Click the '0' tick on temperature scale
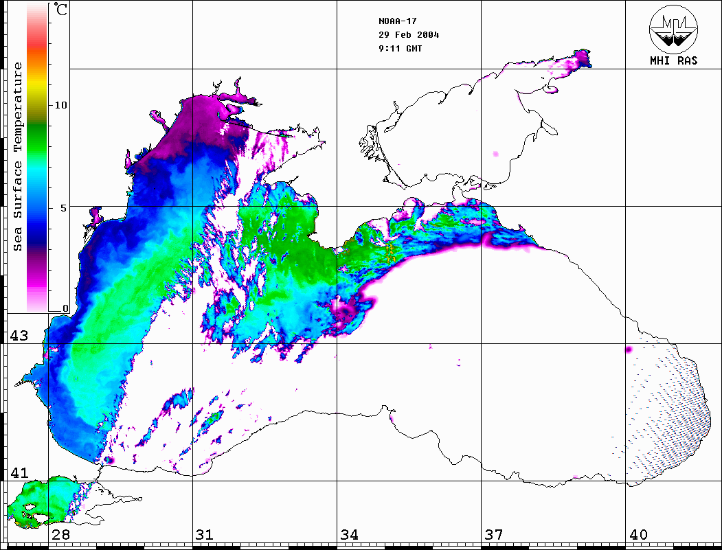The width and height of the screenshot is (722, 550). click(65, 308)
